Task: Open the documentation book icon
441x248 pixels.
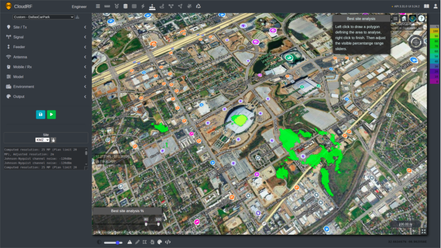Action: (x=427, y=6)
